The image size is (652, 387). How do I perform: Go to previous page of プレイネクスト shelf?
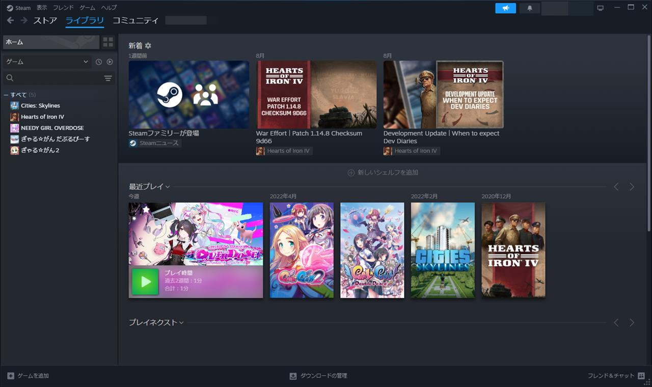point(616,322)
